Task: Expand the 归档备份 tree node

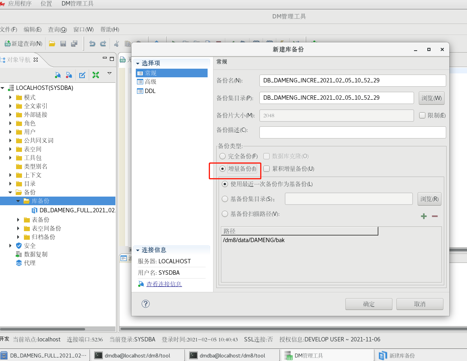Action: pos(18,237)
